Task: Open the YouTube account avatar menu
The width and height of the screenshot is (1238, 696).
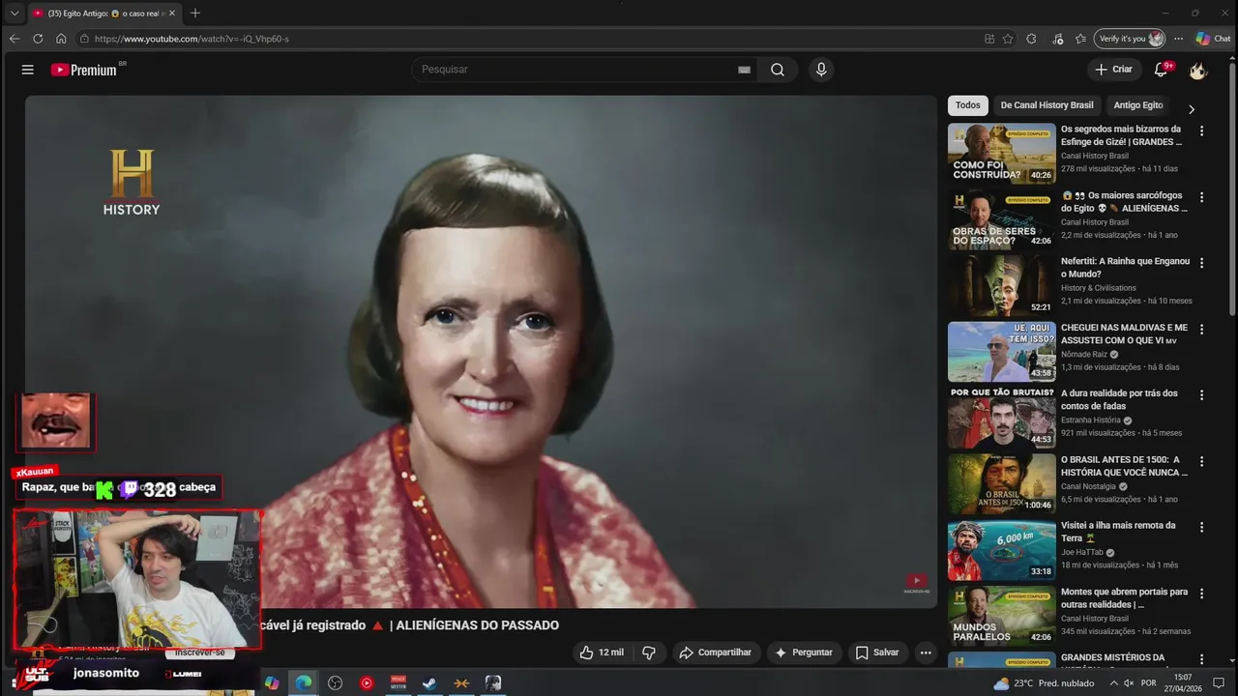Action: click(x=1198, y=70)
